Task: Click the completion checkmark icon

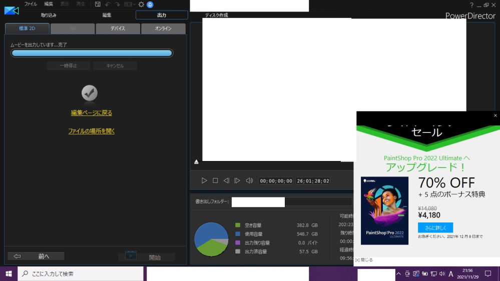Action: 89,93
